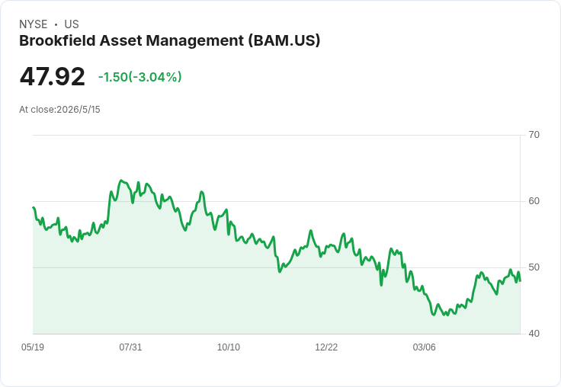Click the 47.92 closing price
This screenshot has width=561, height=387.
[53, 76]
